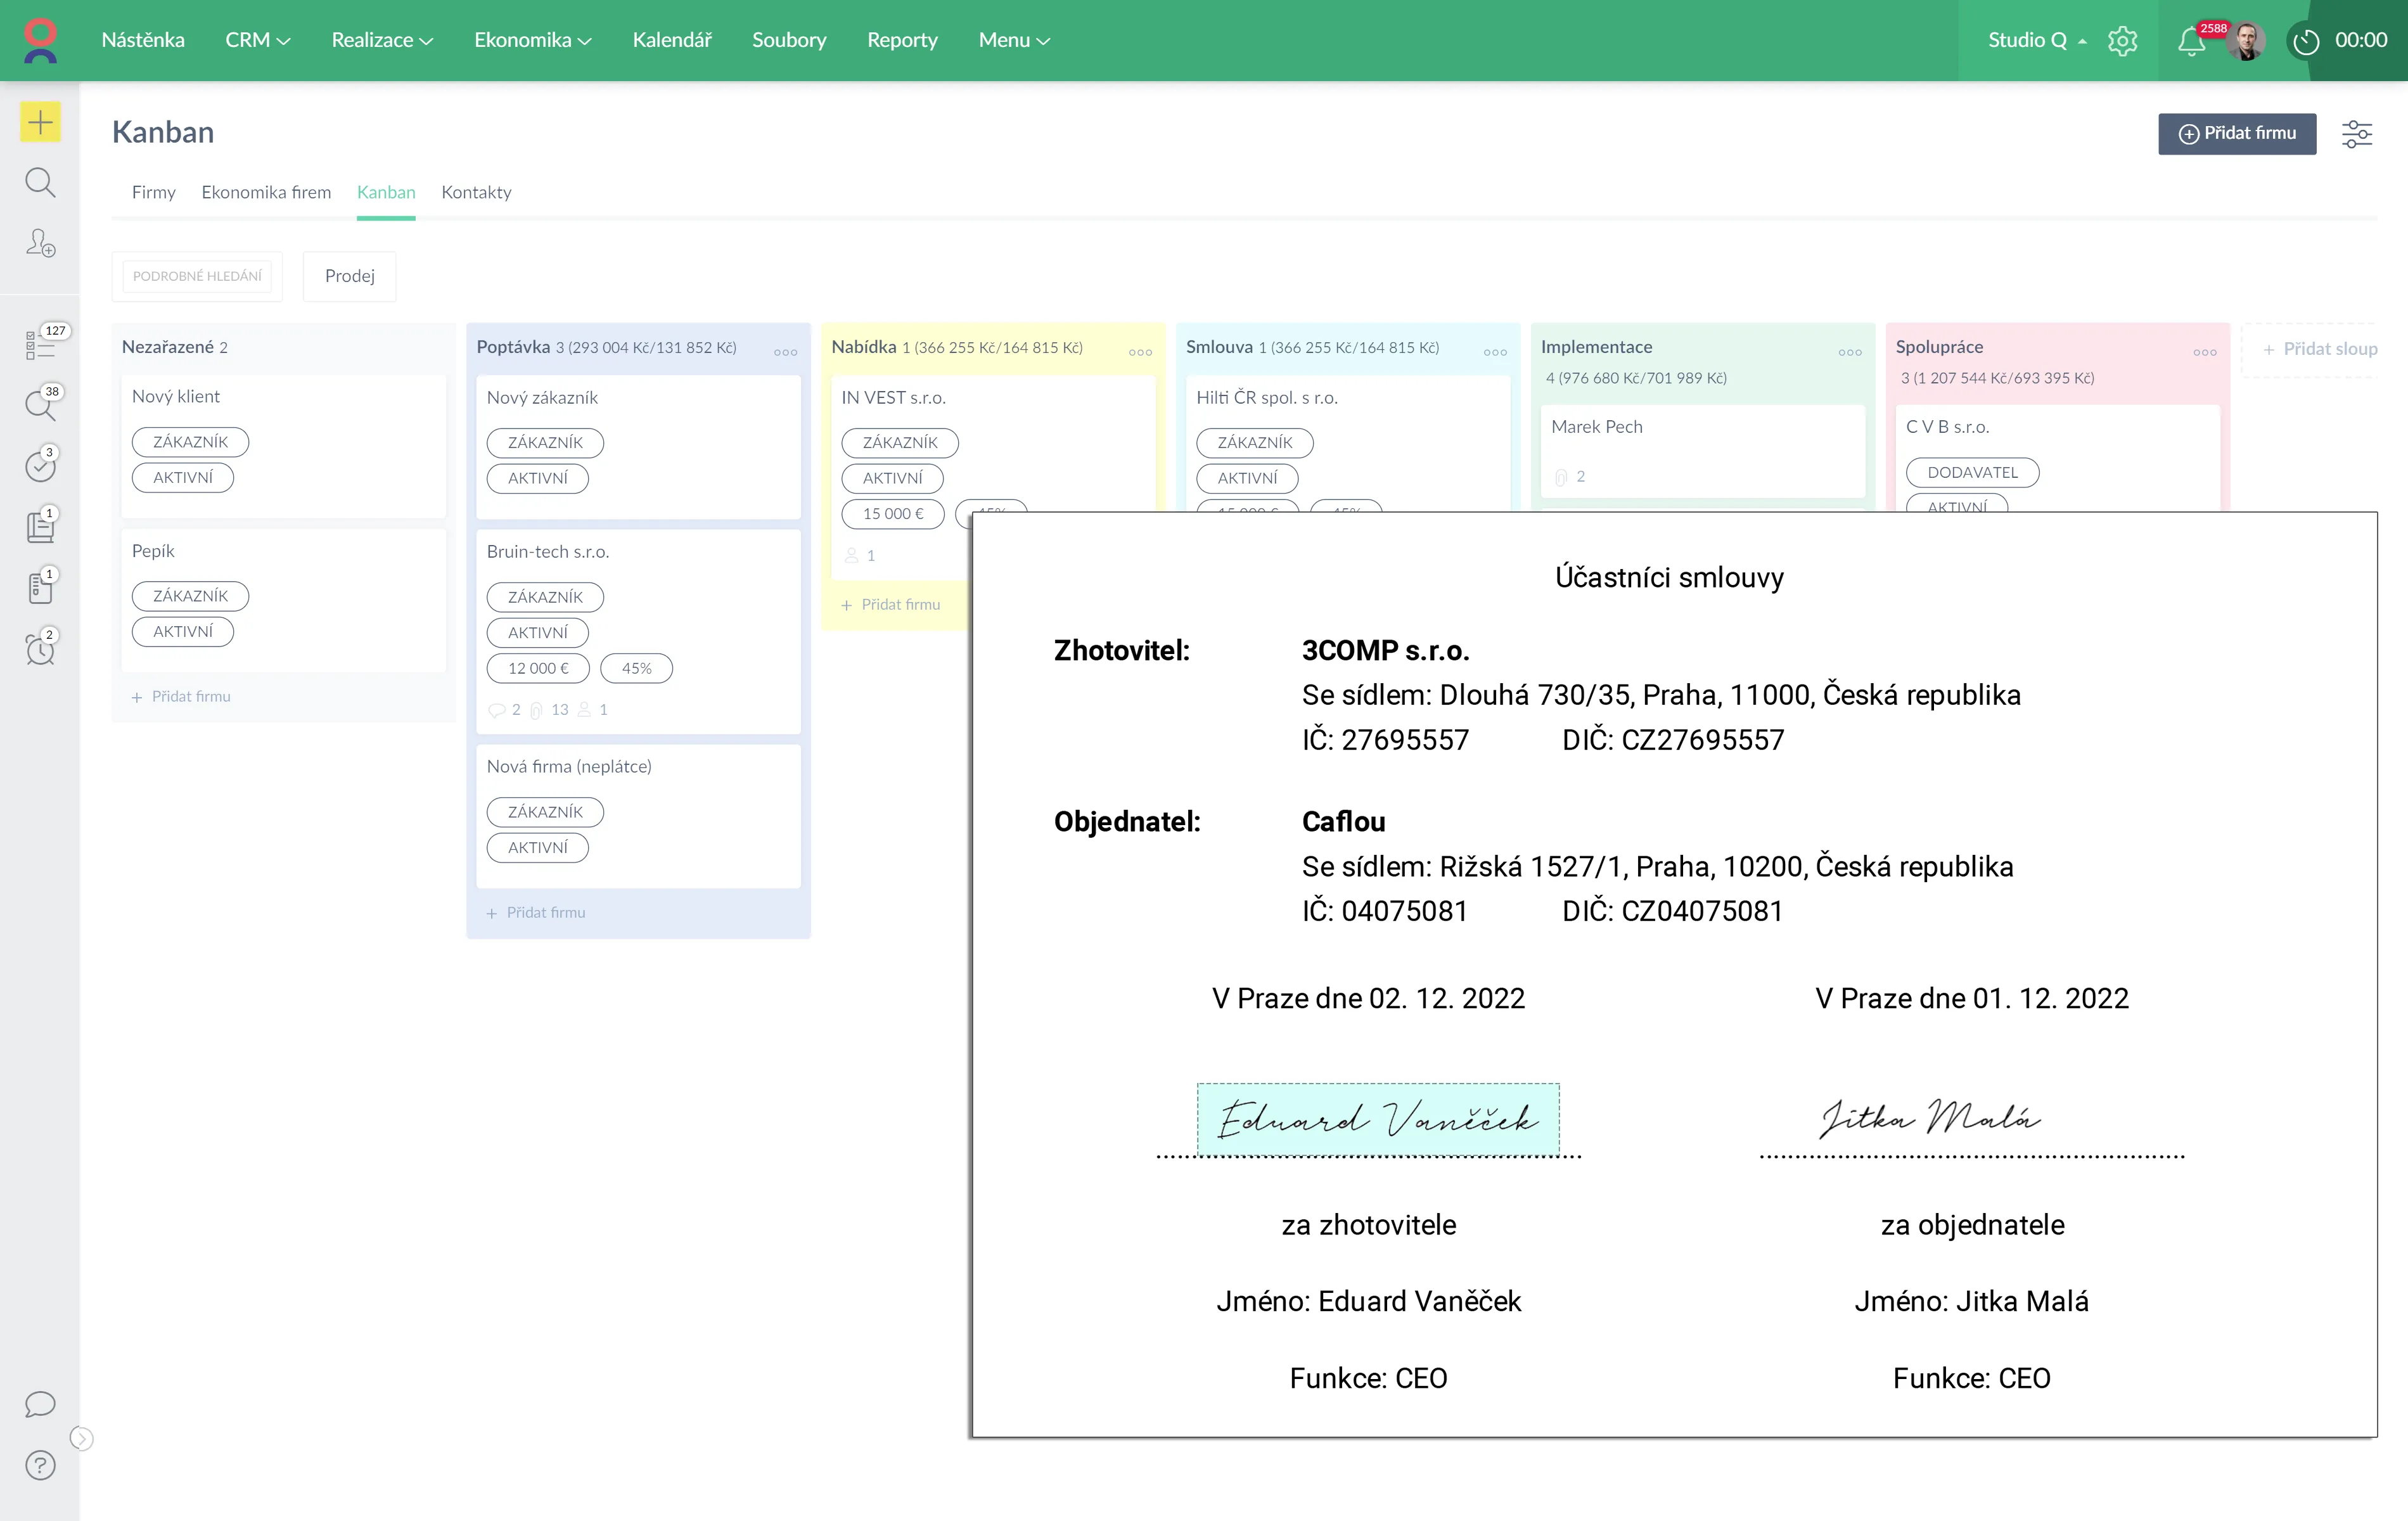The height and width of the screenshot is (1521, 2408).
Task: Open the sidebar search magnifier icon
Action: point(40,182)
